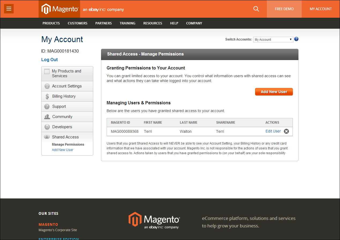Open the COMPANY menu
Image resolution: width=340 pixels, height=240 pixels.
(x=194, y=23)
